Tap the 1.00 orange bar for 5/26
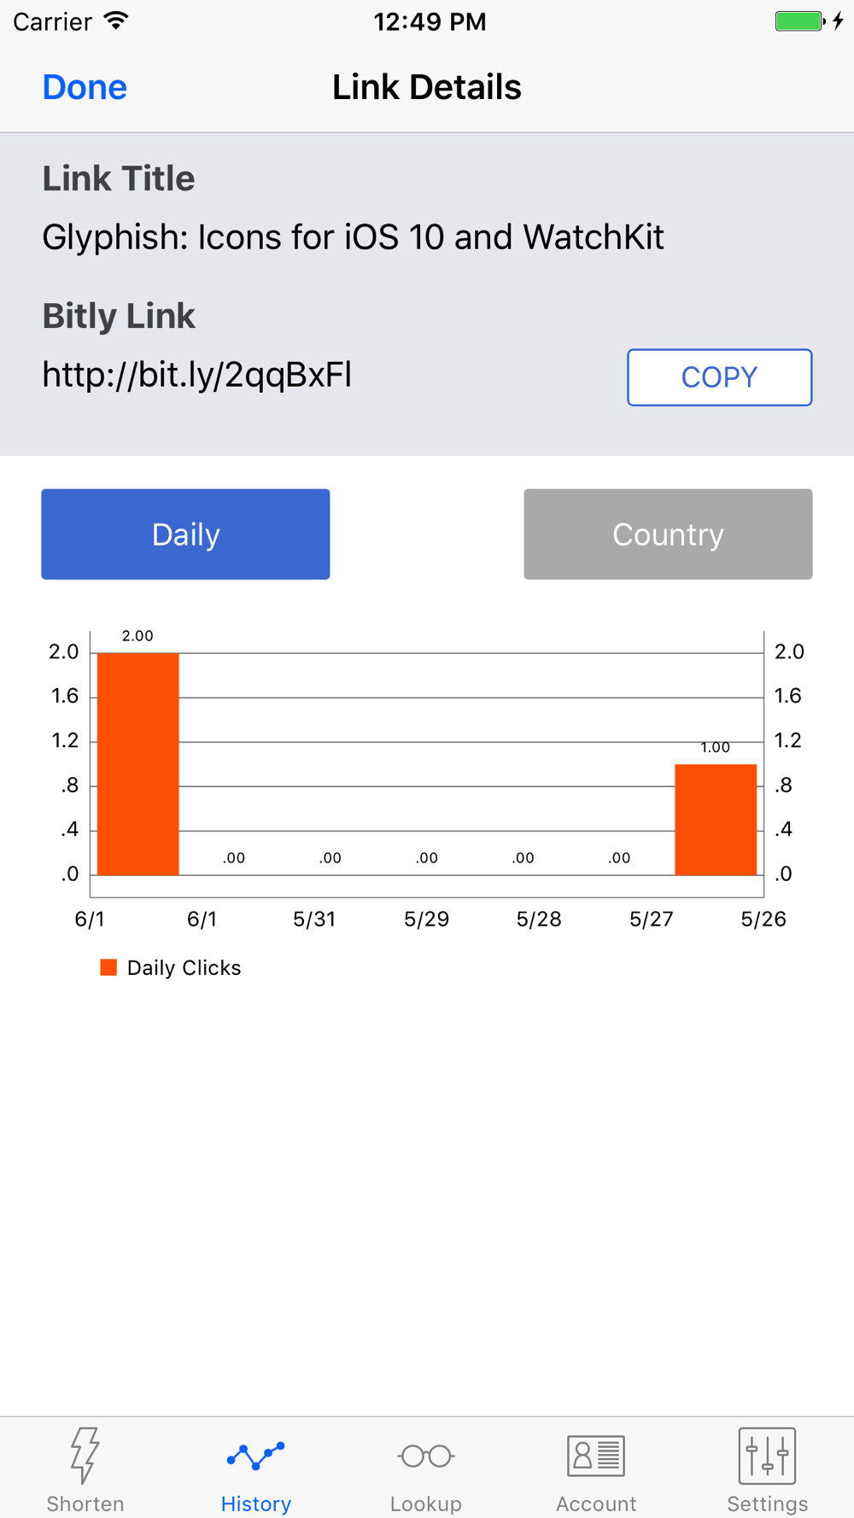The height and width of the screenshot is (1518, 854). click(x=716, y=820)
